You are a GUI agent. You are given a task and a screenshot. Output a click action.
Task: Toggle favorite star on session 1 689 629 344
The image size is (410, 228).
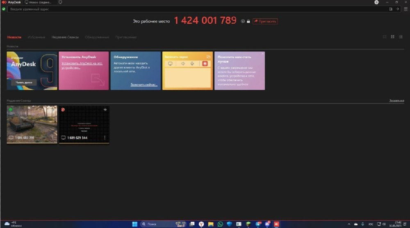[x=105, y=110]
